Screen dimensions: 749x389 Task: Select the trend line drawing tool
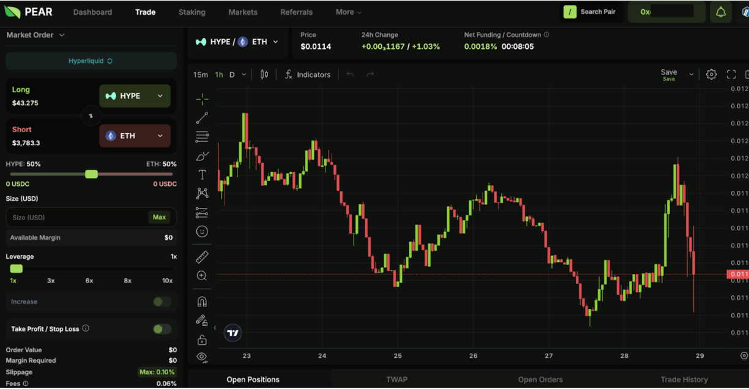click(x=202, y=118)
